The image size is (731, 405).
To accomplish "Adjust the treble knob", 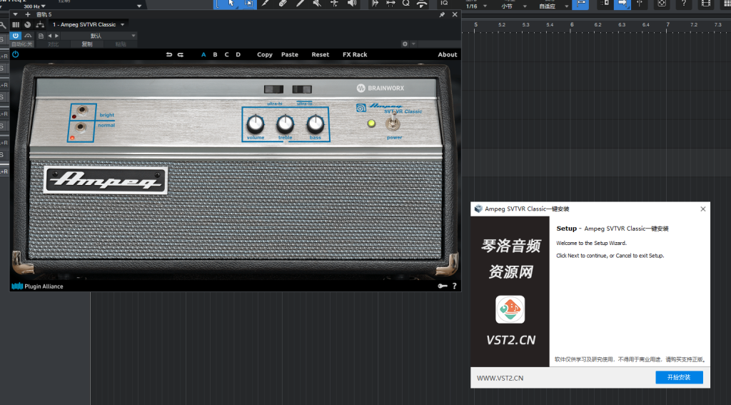I will [286, 124].
